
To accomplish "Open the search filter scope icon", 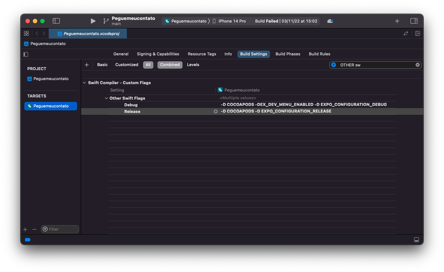I will click(x=333, y=65).
